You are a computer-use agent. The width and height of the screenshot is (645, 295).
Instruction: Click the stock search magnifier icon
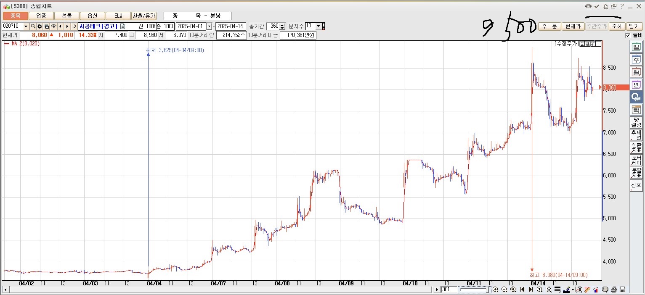pos(33,26)
